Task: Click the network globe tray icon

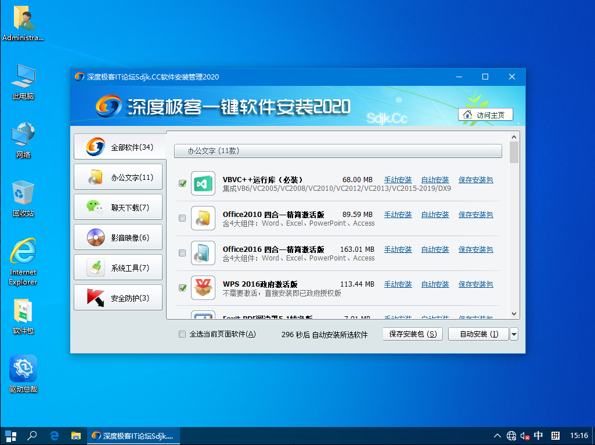Action: coord(511,436)
